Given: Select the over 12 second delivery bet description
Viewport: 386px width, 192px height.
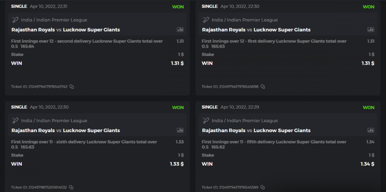Looking at the screenshot, I should 87,44.
